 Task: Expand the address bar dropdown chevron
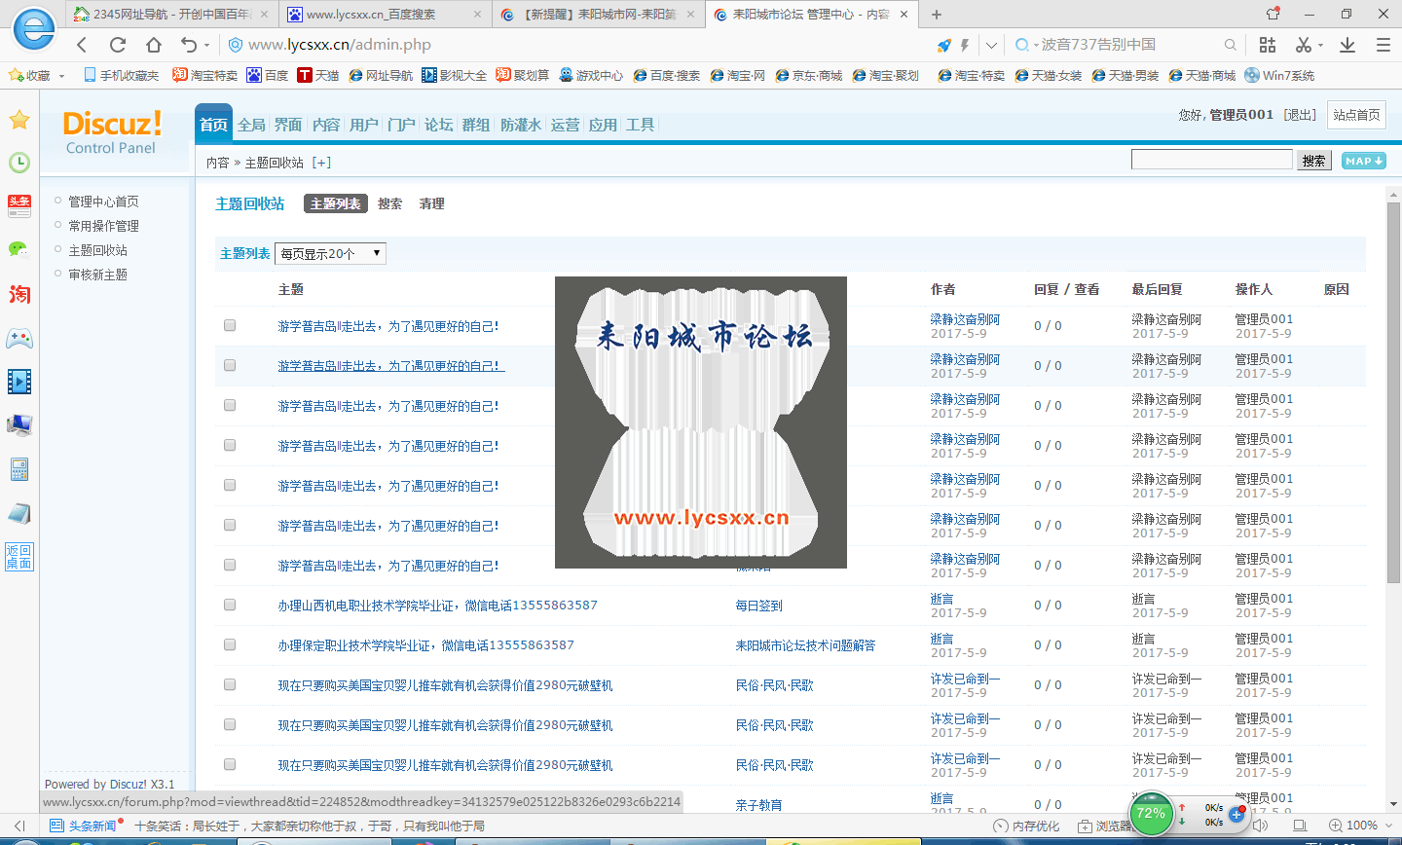[991, 45]
